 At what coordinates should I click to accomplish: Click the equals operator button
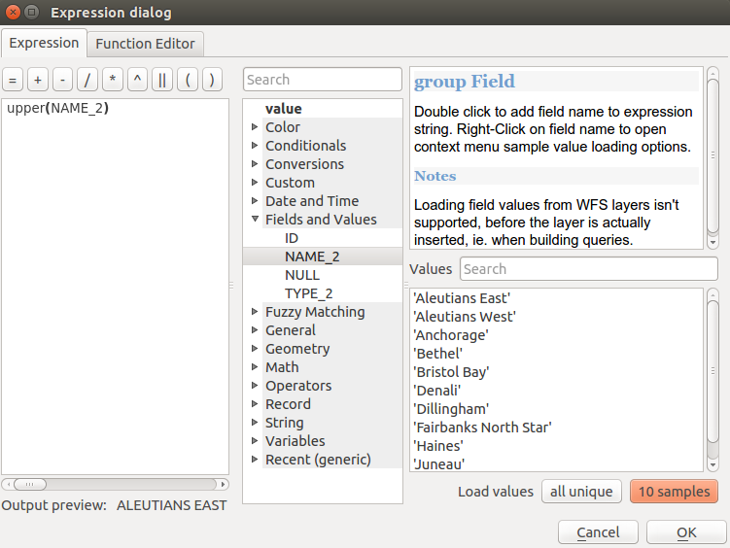click(13, 80)
